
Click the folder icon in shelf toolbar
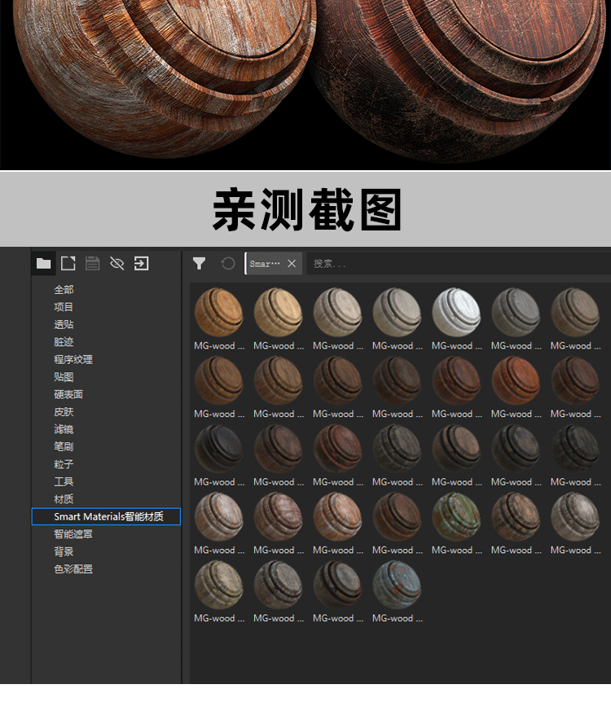(44, 263)
